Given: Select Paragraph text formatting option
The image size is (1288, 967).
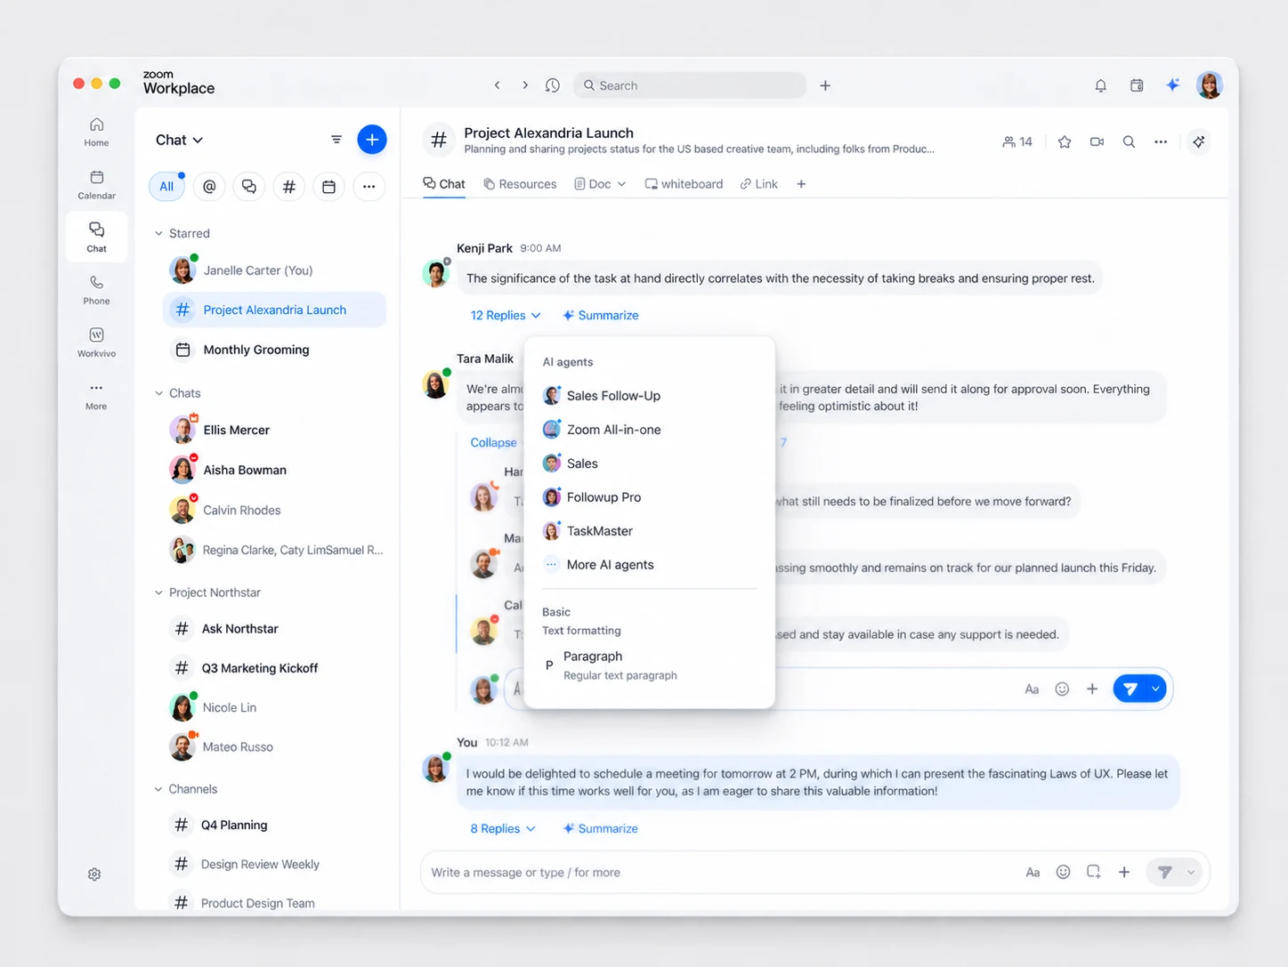Looking at the screenshot, I should point(649,665).
